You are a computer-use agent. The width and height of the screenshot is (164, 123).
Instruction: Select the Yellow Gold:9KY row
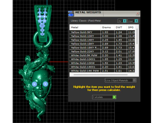click(x=102, y=32)
